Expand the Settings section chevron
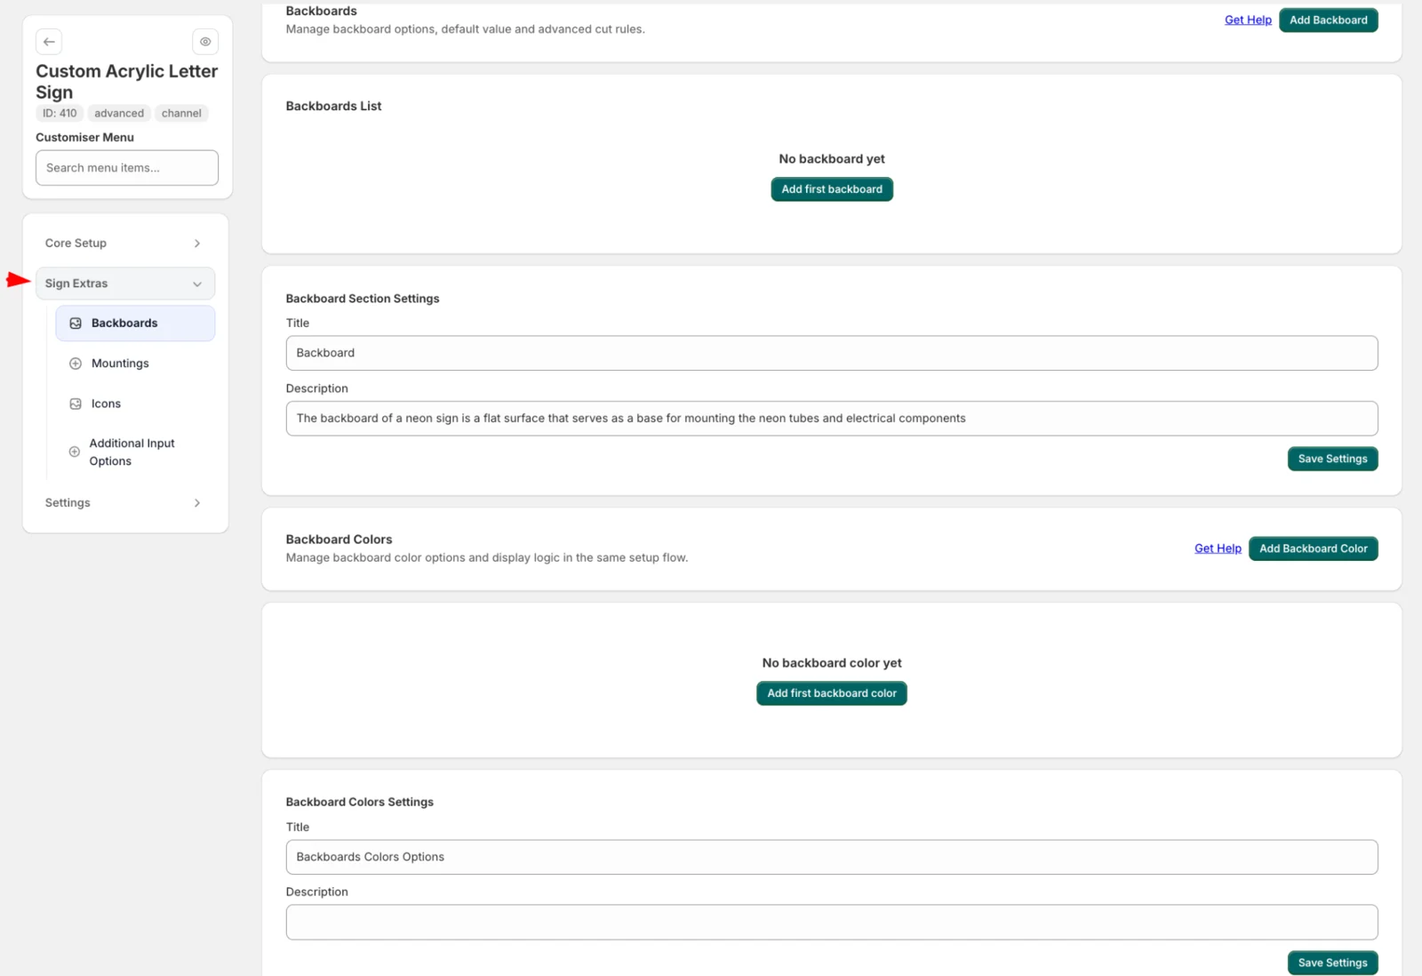This screenshot has width=1422, height=976. click(x=197, y=503)
